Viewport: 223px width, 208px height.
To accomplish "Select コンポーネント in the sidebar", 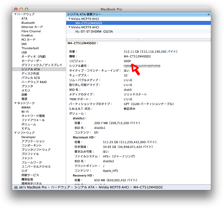I will 32,146.
